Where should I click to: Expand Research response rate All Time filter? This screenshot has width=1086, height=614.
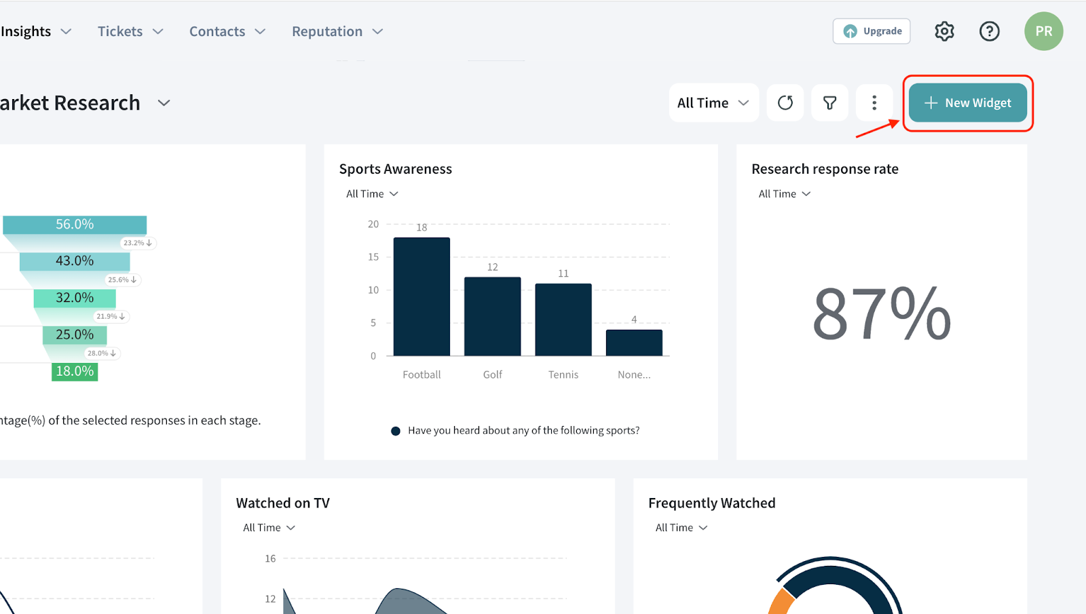[x=784, y=194]
